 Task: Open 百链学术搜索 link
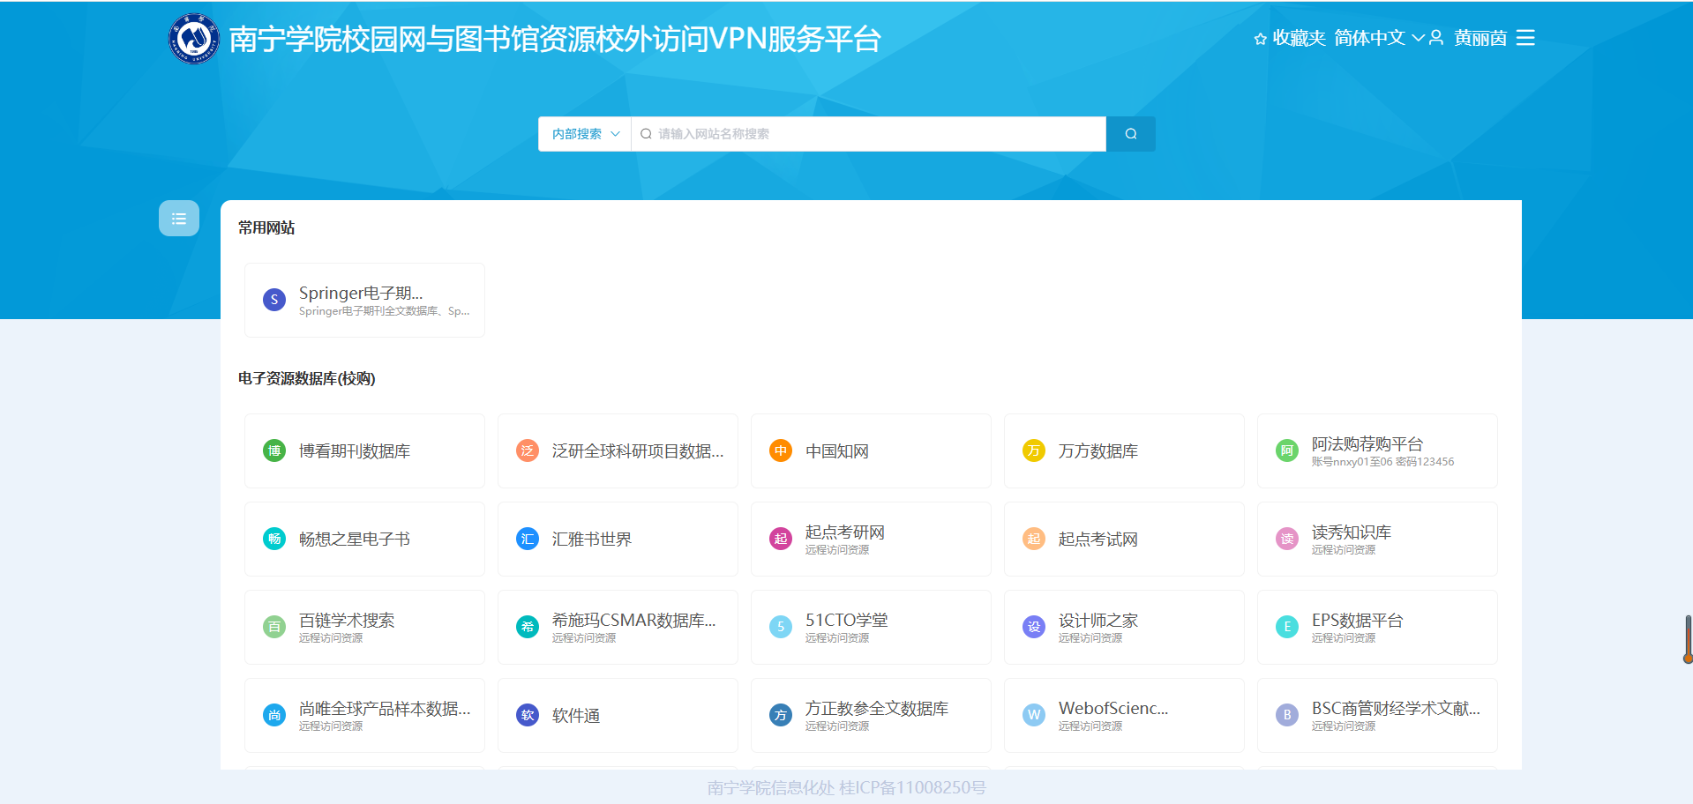tap(347, 620)
